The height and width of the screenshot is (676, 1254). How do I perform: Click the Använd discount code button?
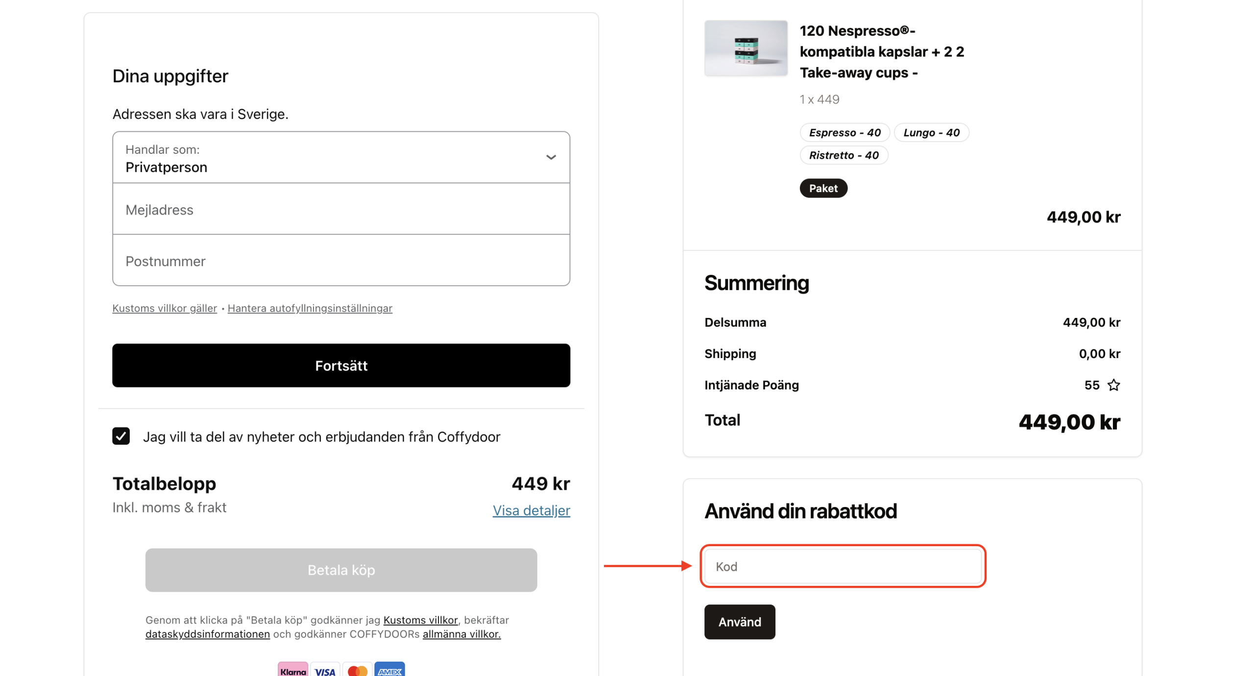739,622
